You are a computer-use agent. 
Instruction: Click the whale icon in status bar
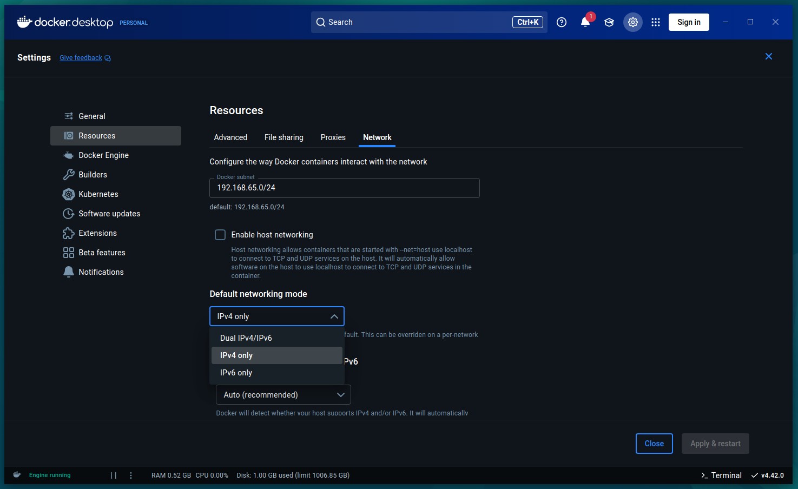(17, 474)
